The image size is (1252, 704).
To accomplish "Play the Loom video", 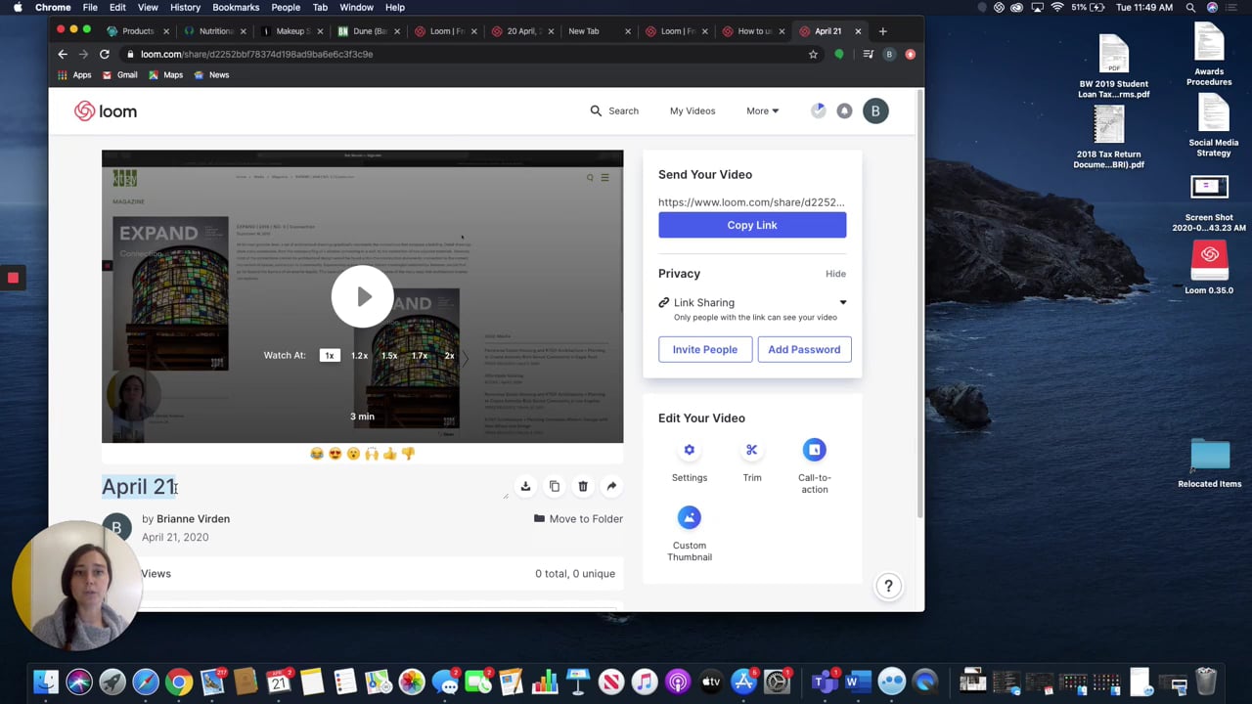I will pyautogui.click(x=362, y=297).
